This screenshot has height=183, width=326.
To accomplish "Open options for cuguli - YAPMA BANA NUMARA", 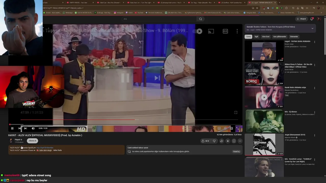I will point(315,42).
